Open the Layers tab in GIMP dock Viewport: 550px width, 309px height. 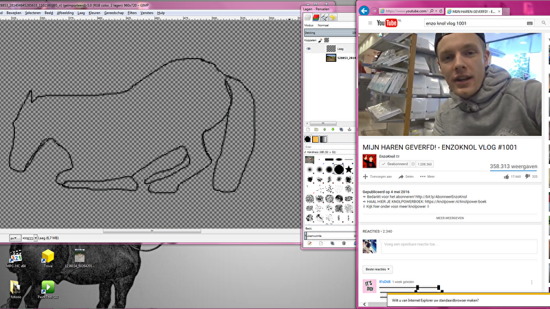pyautogui.click(x=308, y=17)
